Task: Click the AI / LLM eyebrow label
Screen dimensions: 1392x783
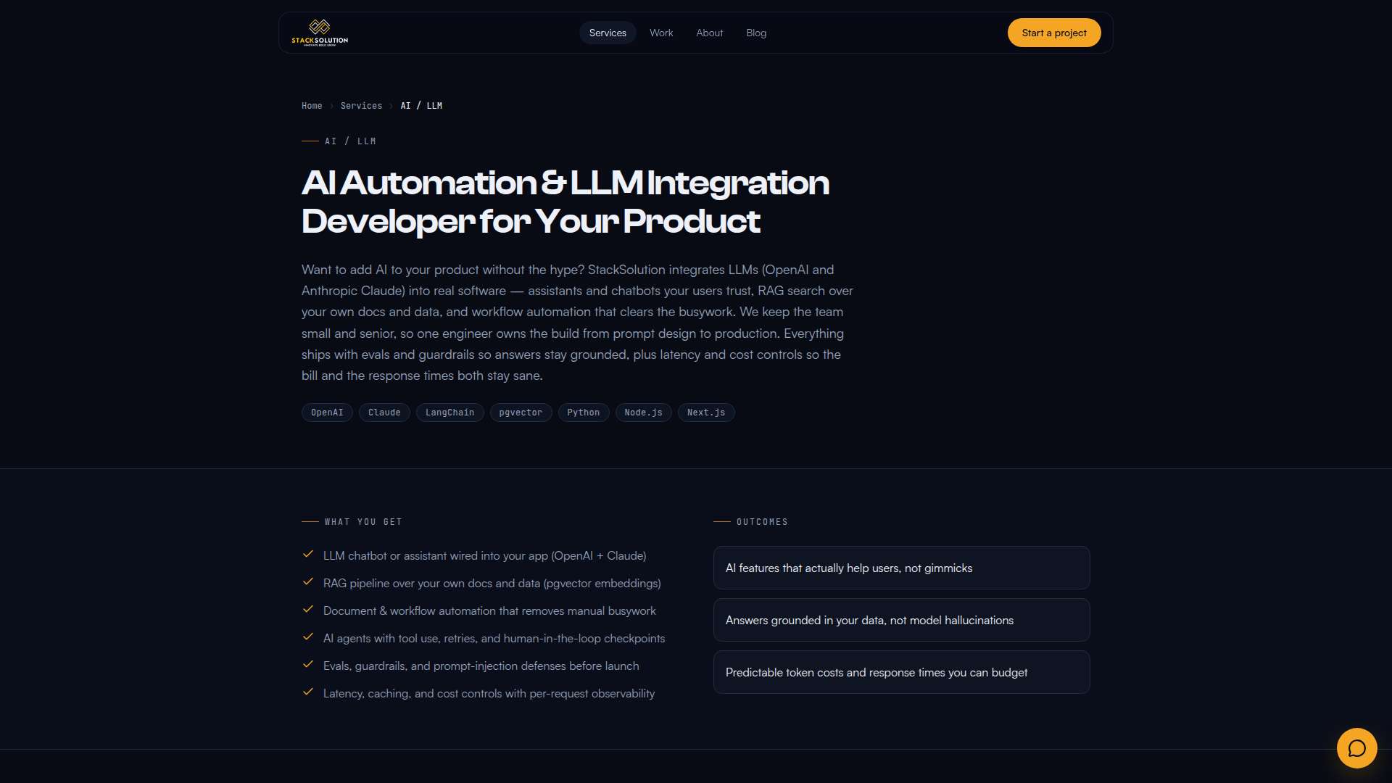Action: point(350,141)
